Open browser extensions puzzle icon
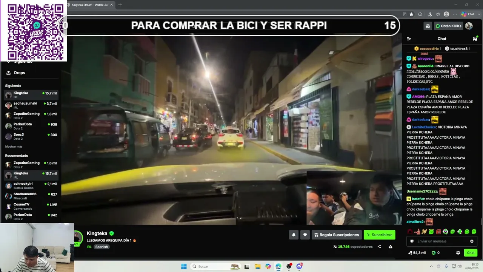 coord(420,14)
